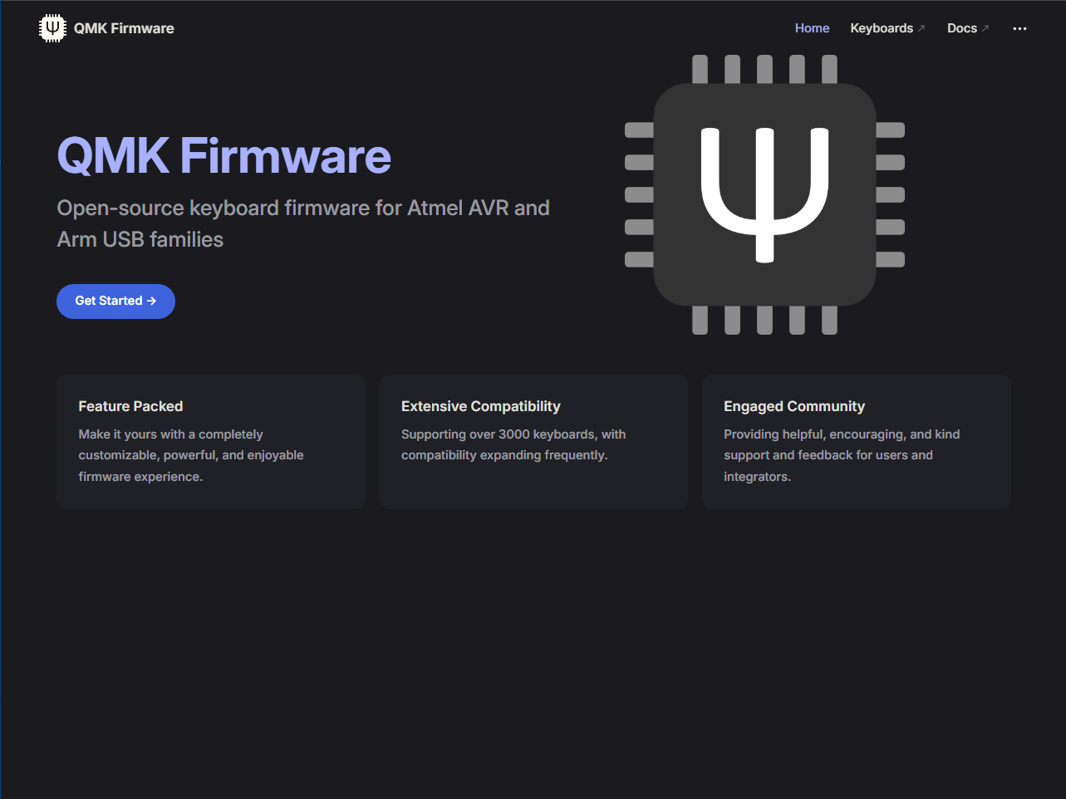Open the Keyboards external link
The image size is (1066, 799).
point(887,28)
